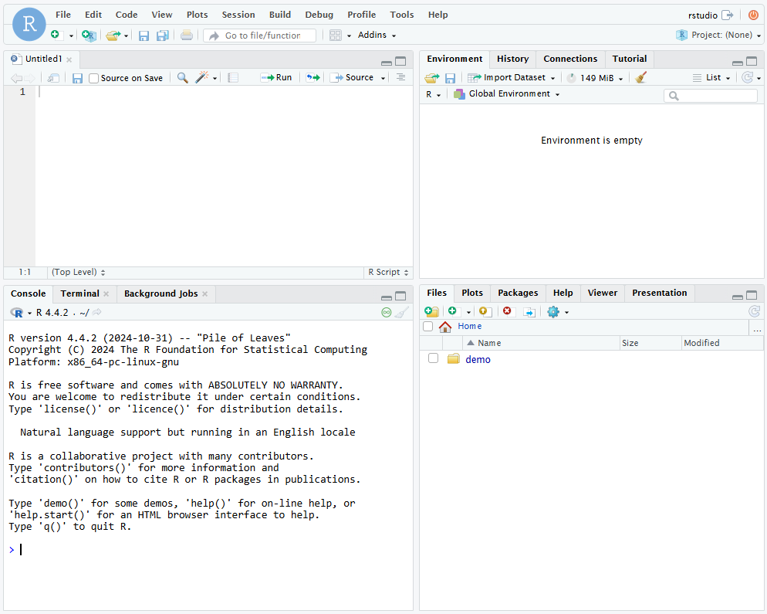Clear console with broom icon
This screenshot has height=614, width=767.
401,312
